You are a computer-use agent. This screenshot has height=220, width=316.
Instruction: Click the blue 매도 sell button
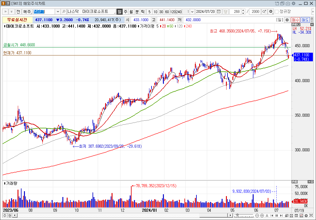pyautogui.click(x=305, y=20)
